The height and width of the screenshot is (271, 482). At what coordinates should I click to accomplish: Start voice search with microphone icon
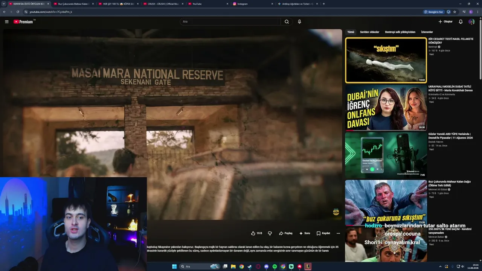299,22
